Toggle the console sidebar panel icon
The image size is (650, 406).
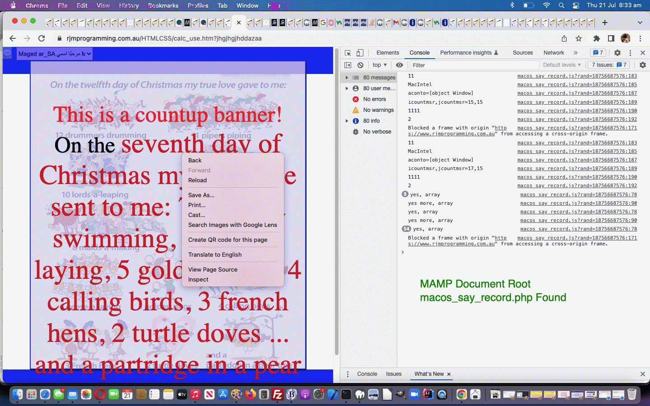[x=348, y=65]
